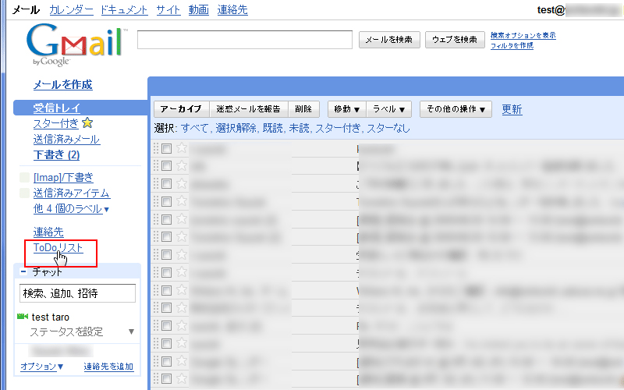624x390 pixels.
Task: Open 連絡先 in the left sidebar
Action: point(48,232)
